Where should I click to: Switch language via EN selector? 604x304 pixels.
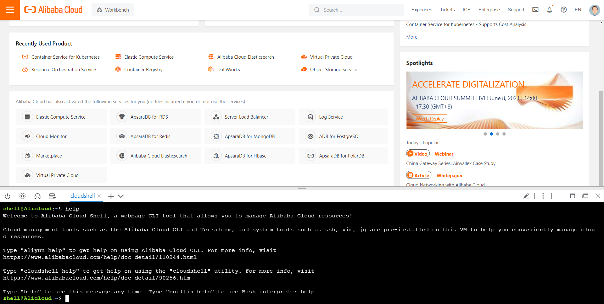click(x=578, y=10)
